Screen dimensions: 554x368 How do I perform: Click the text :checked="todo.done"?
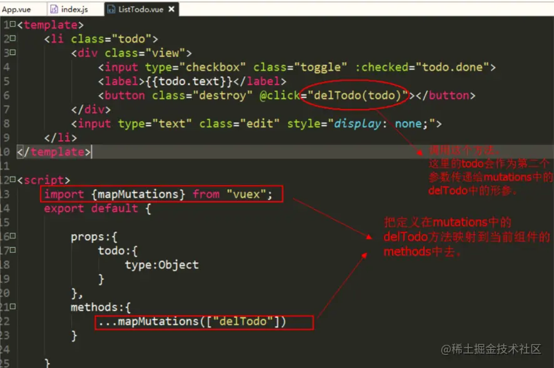point(422,67)
